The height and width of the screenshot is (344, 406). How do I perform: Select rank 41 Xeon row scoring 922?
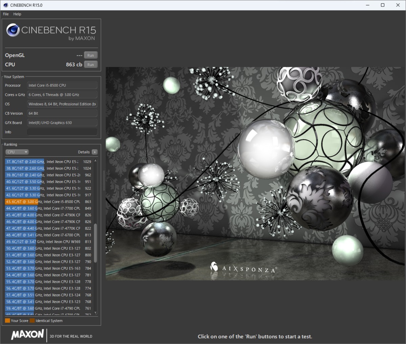point(49,188)
